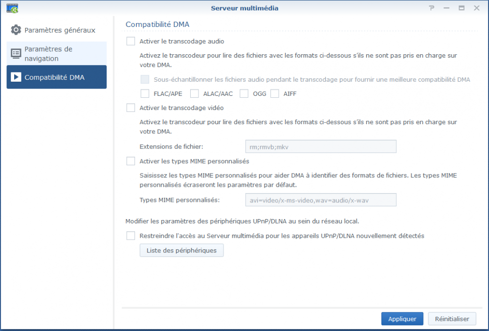Check the ALAC/AAC format box
Viewport: 489px width, 331px height.
point(195,93)
